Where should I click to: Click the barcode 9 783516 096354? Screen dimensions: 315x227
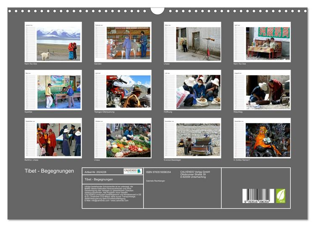258,196
